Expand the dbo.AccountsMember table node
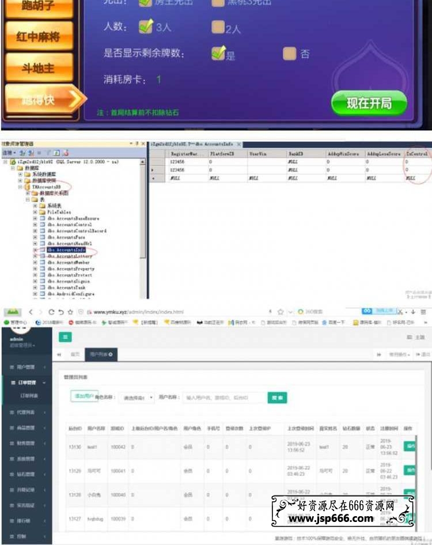This screenshot has height=545, width=432. point(35,263)
